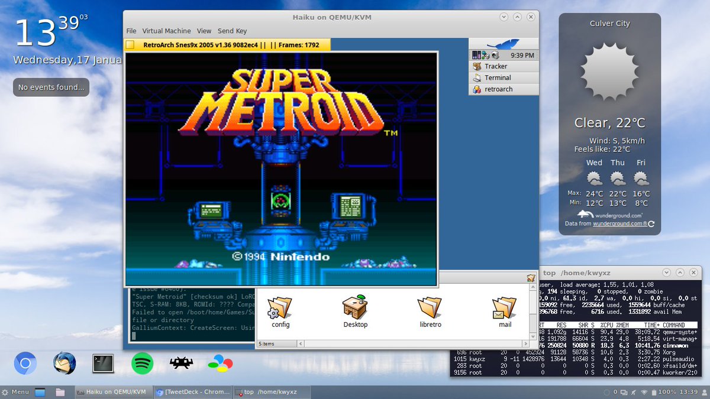Open the Virtual Machine menu

click(166, 31)
